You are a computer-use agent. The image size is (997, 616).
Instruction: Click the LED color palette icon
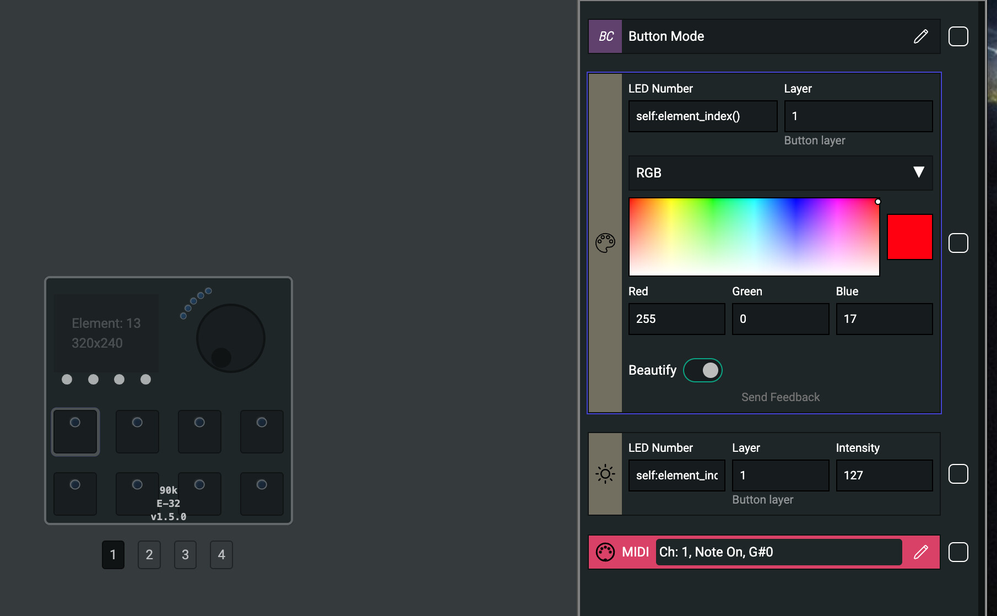tap(605, 242)
